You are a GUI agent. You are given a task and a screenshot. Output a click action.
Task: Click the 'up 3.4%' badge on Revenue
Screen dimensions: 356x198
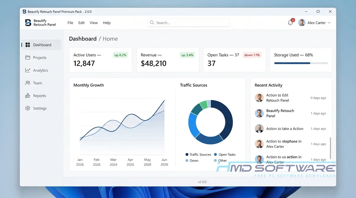coord(187,55)
